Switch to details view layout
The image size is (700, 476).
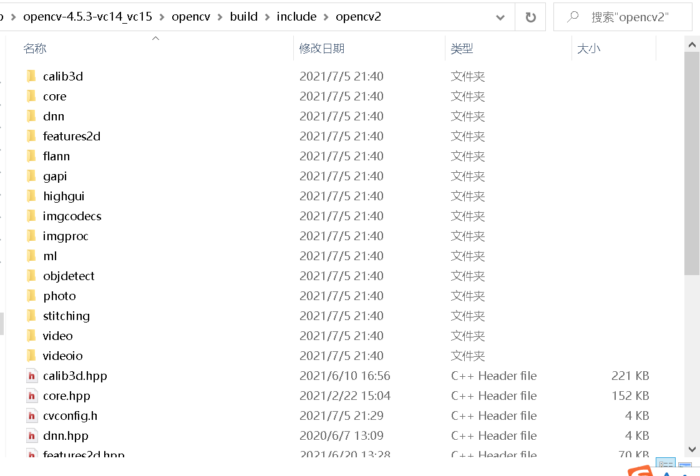pyautogui.click(x=666, y=466)
